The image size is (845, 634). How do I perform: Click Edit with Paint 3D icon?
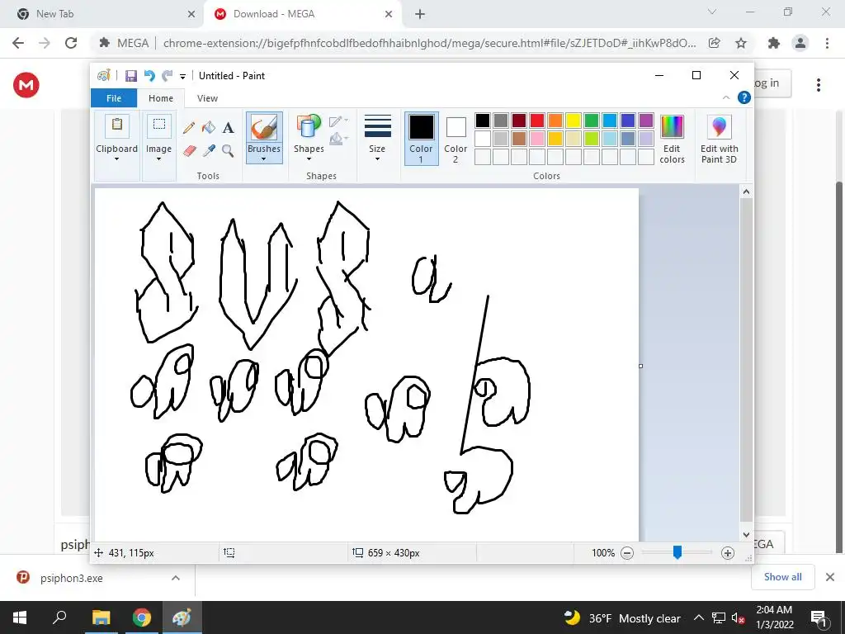tap(719, 126)
